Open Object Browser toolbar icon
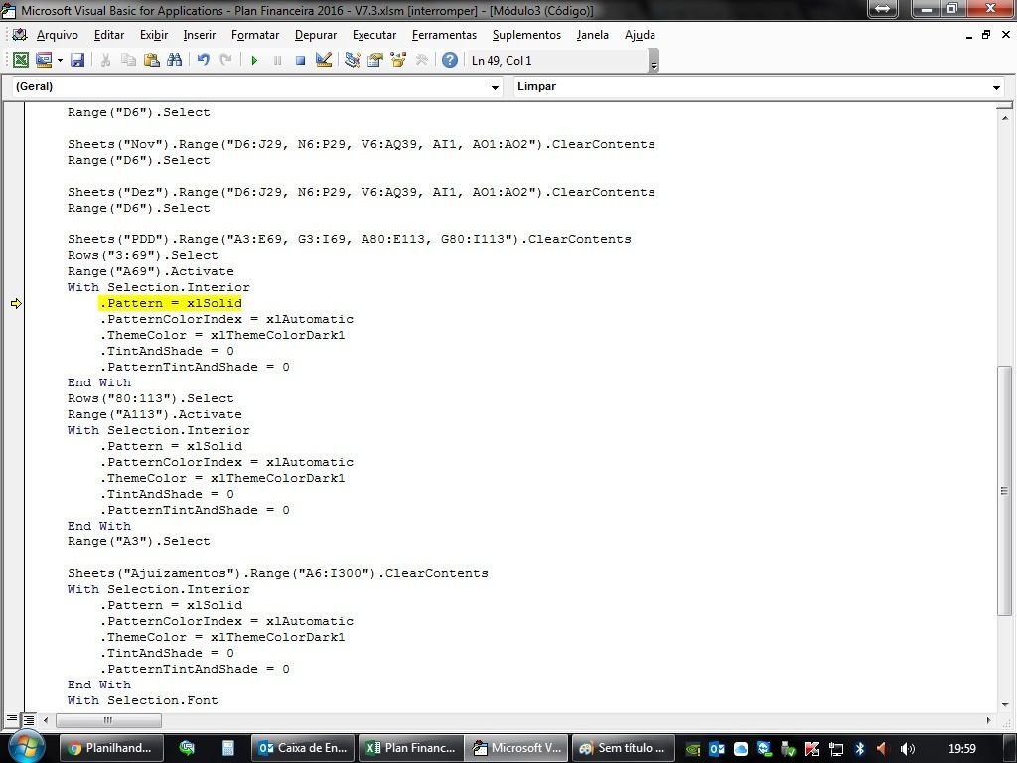Viewport: 1017px width, 763px height. click(x=397, y=60)
